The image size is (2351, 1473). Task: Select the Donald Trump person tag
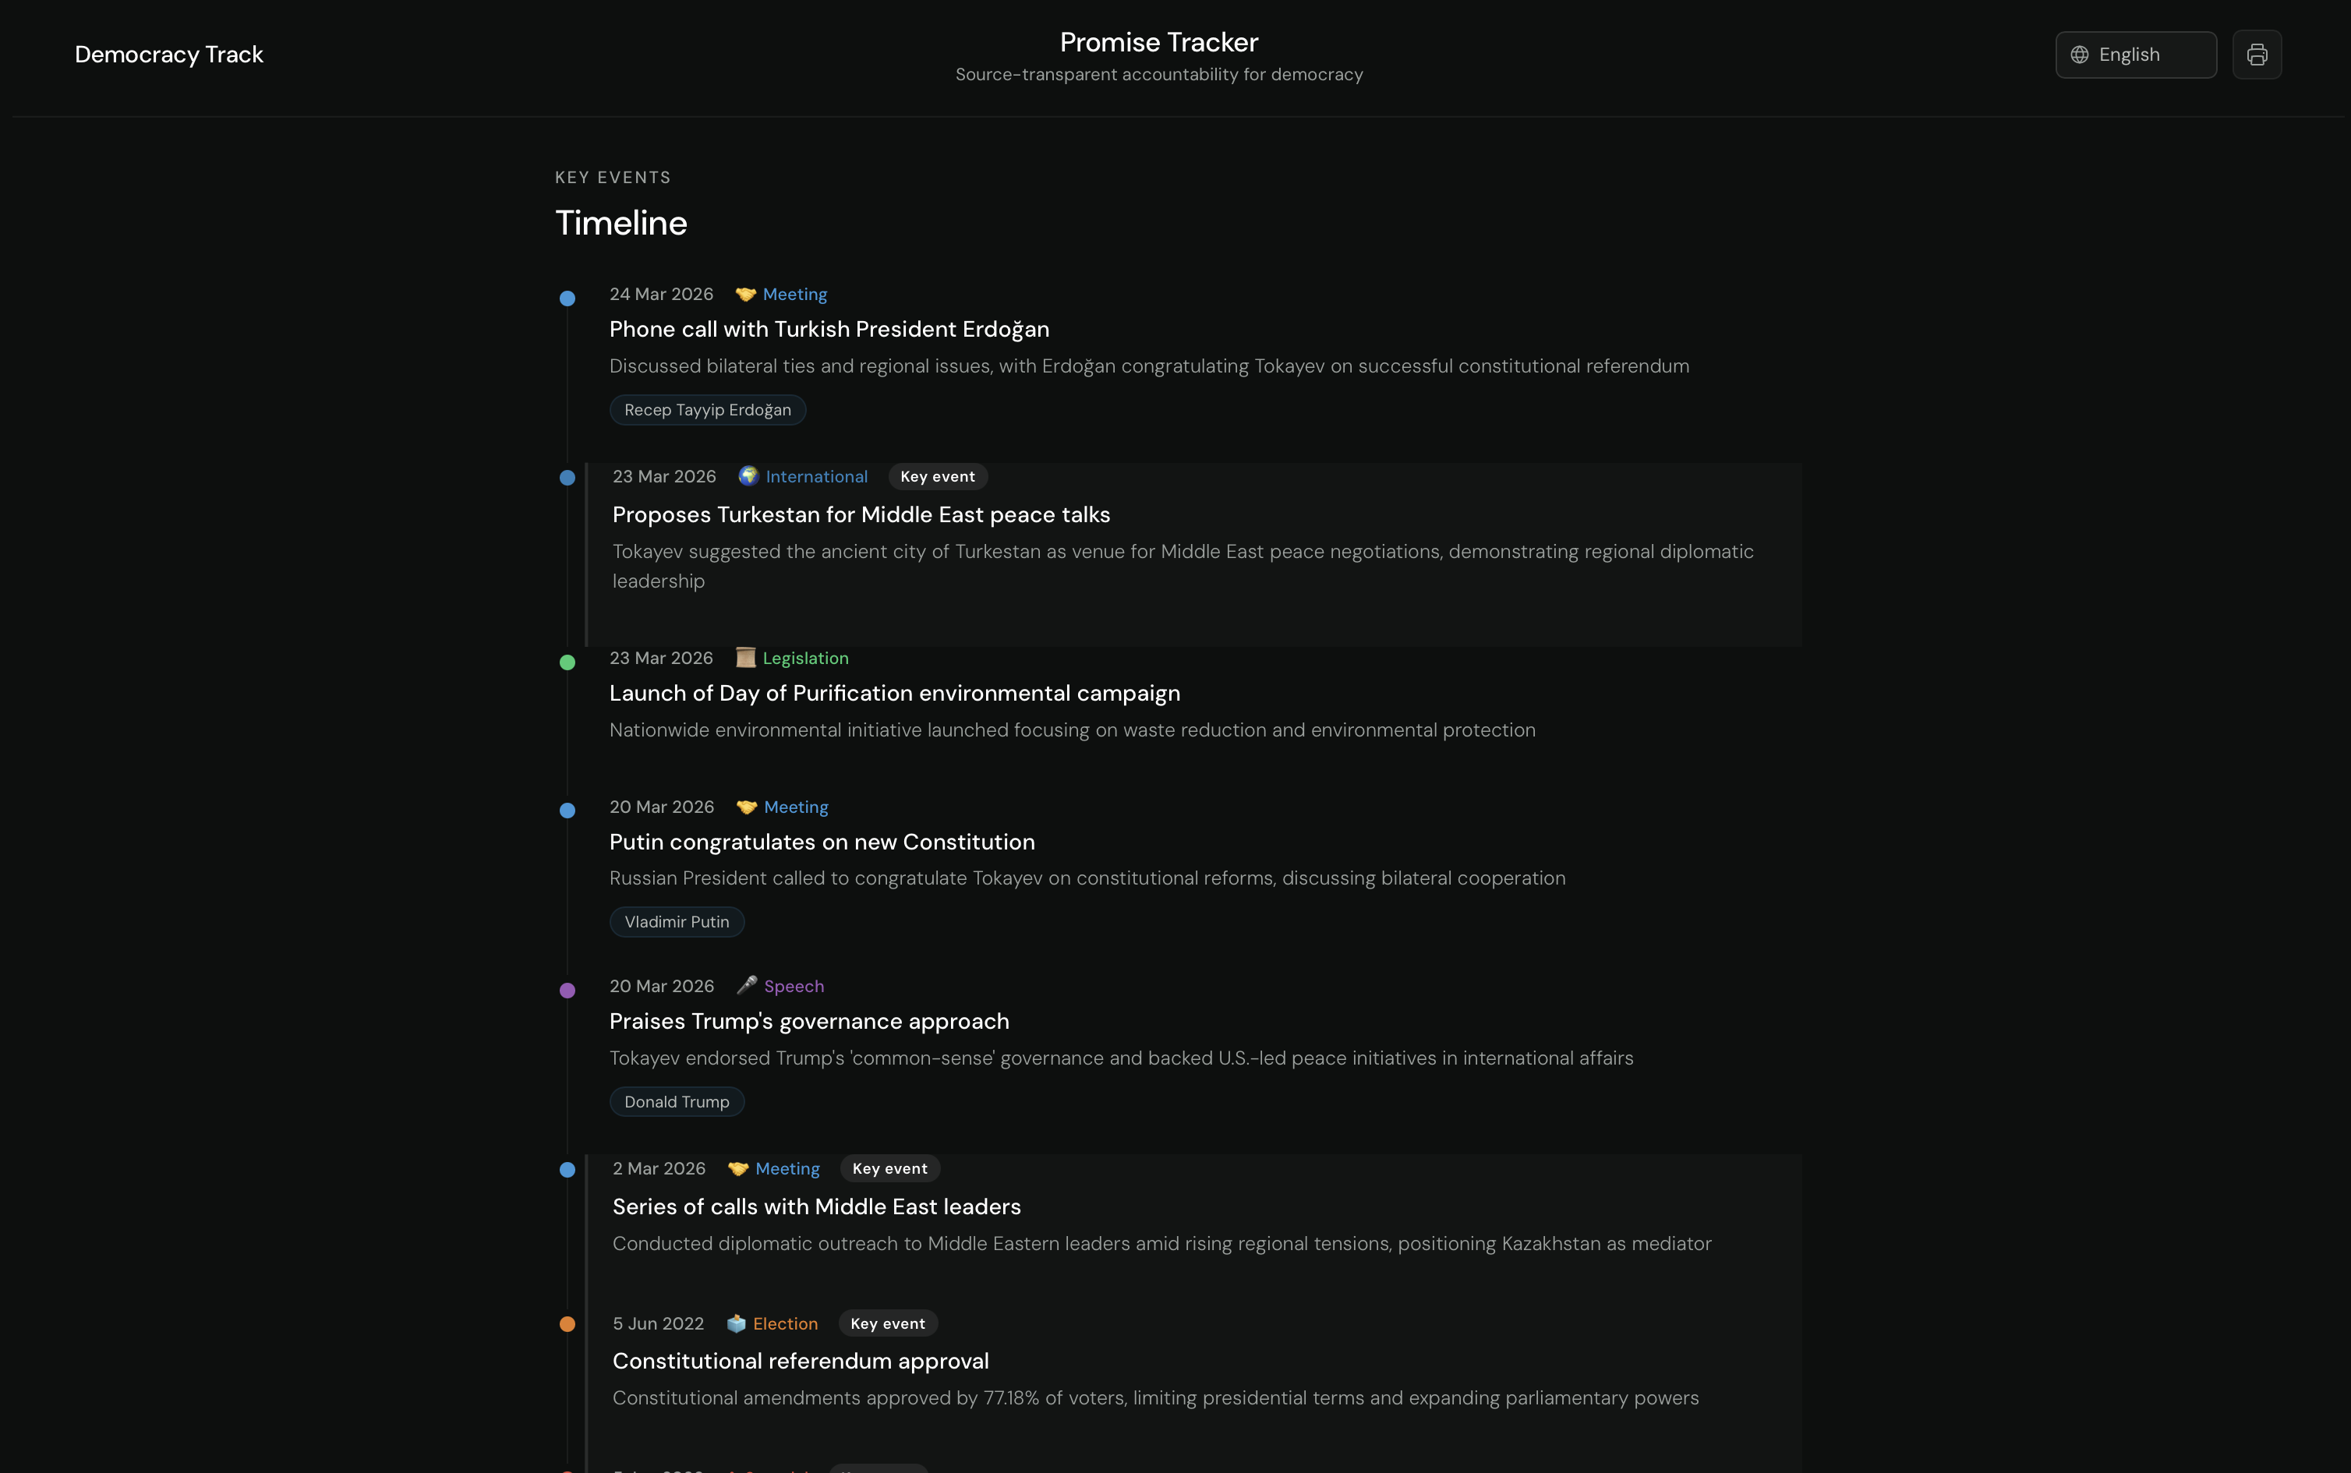click(676, 1102)
